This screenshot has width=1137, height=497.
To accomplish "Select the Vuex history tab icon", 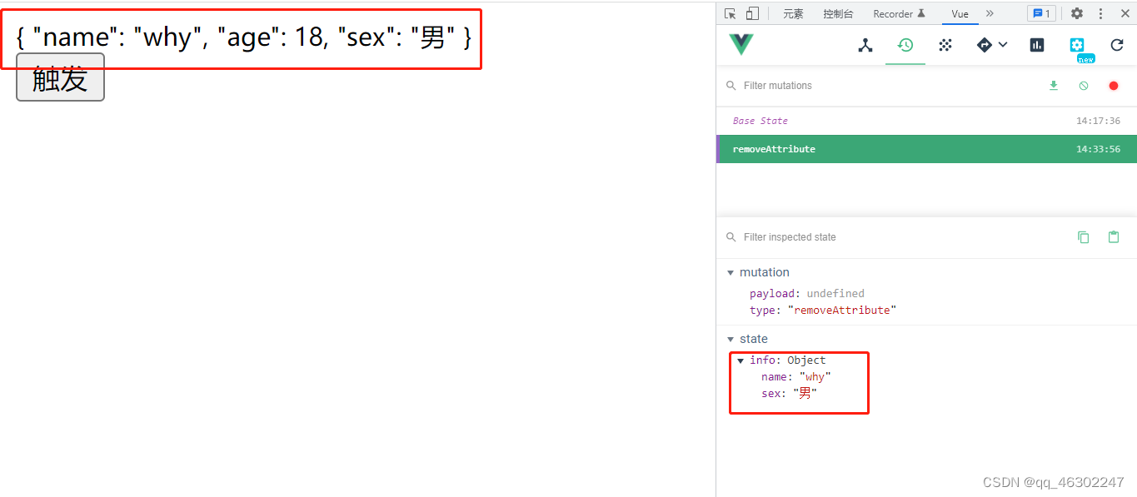I will pos(905,45).
